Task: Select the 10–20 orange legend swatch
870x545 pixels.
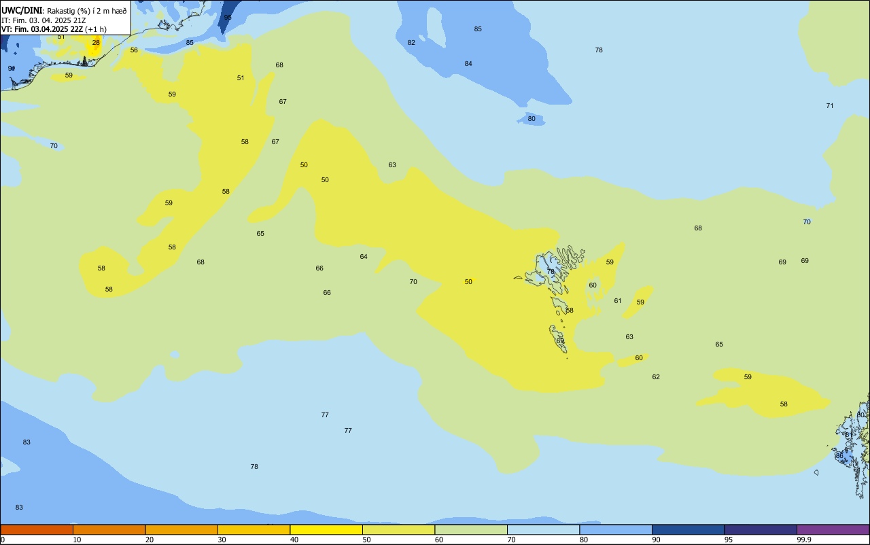Action: coord(109,529)
